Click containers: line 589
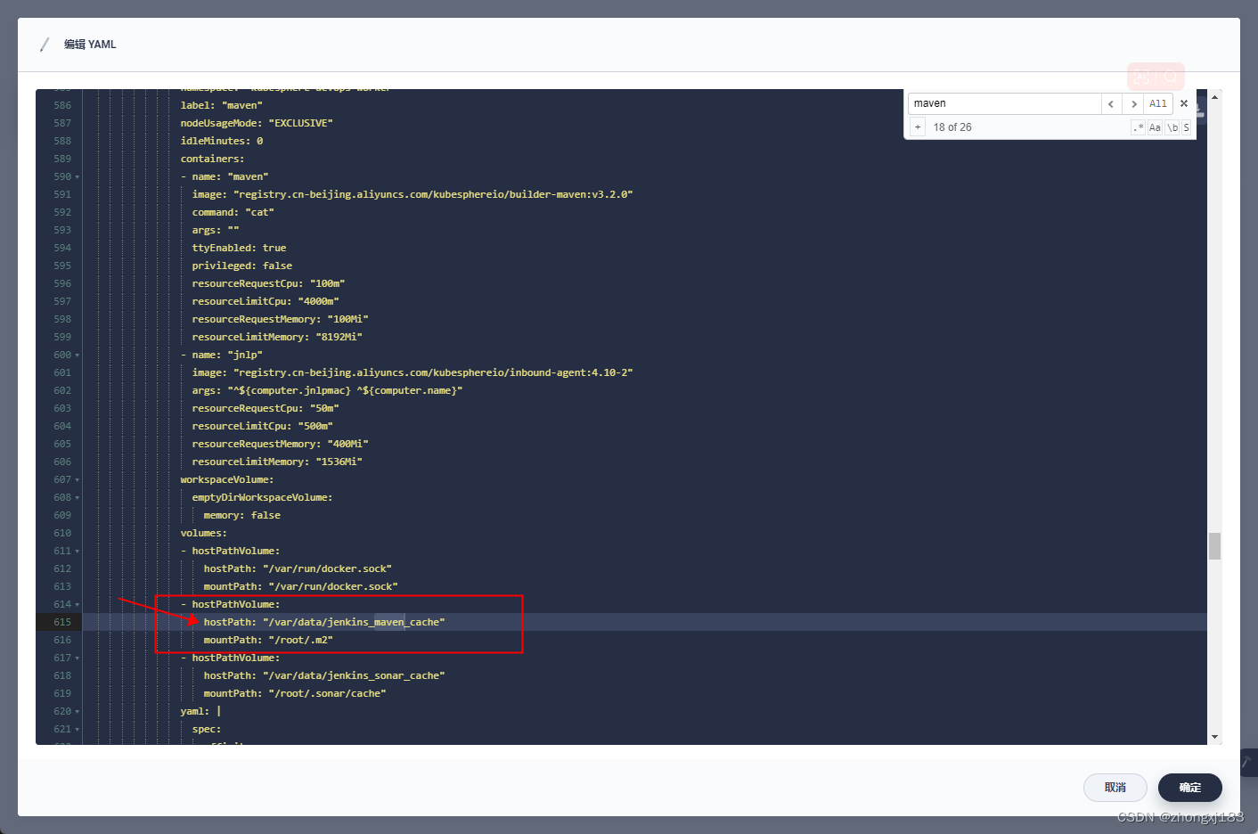Viewport: 1258px width, 834px height. tap(213, 159)
